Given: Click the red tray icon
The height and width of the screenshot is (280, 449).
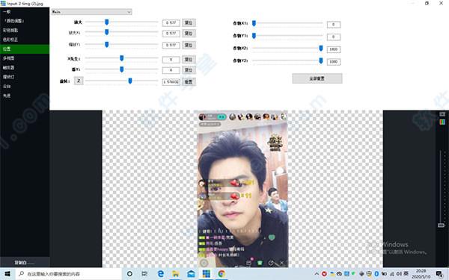Looking at the screenshot, I should click(324, 274).
